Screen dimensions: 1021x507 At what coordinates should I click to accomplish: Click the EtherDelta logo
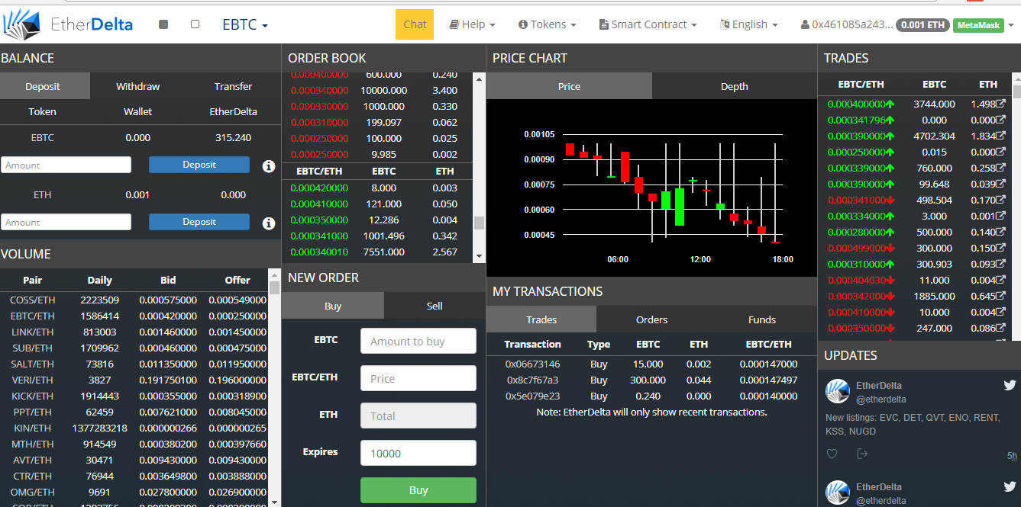(68, 24)
